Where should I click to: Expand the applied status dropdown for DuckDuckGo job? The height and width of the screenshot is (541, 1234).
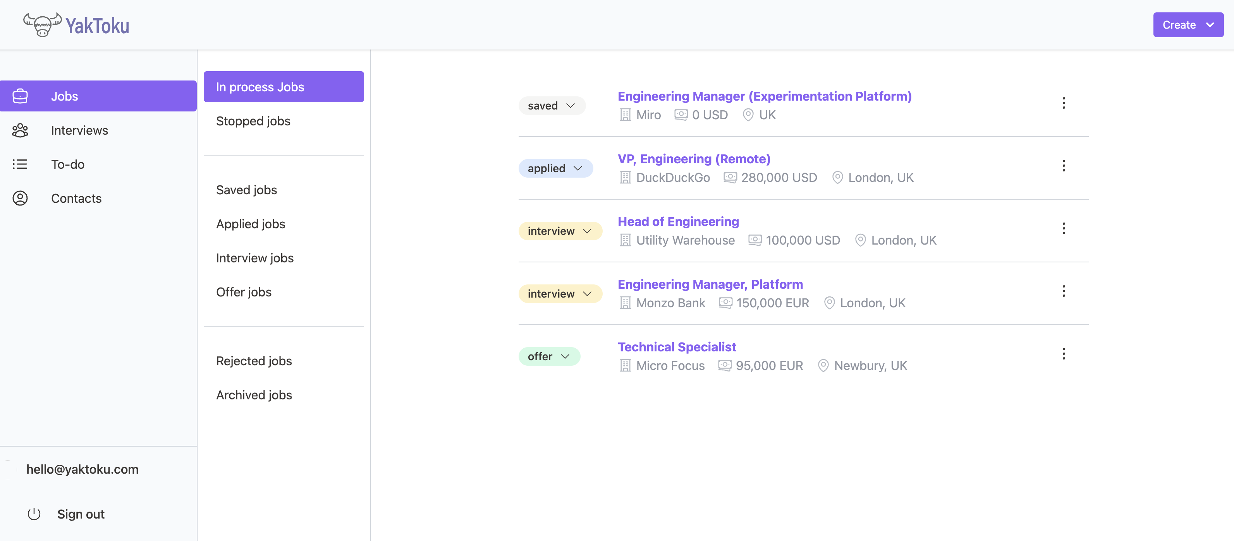pyautogui.click(x=556, y=168)
